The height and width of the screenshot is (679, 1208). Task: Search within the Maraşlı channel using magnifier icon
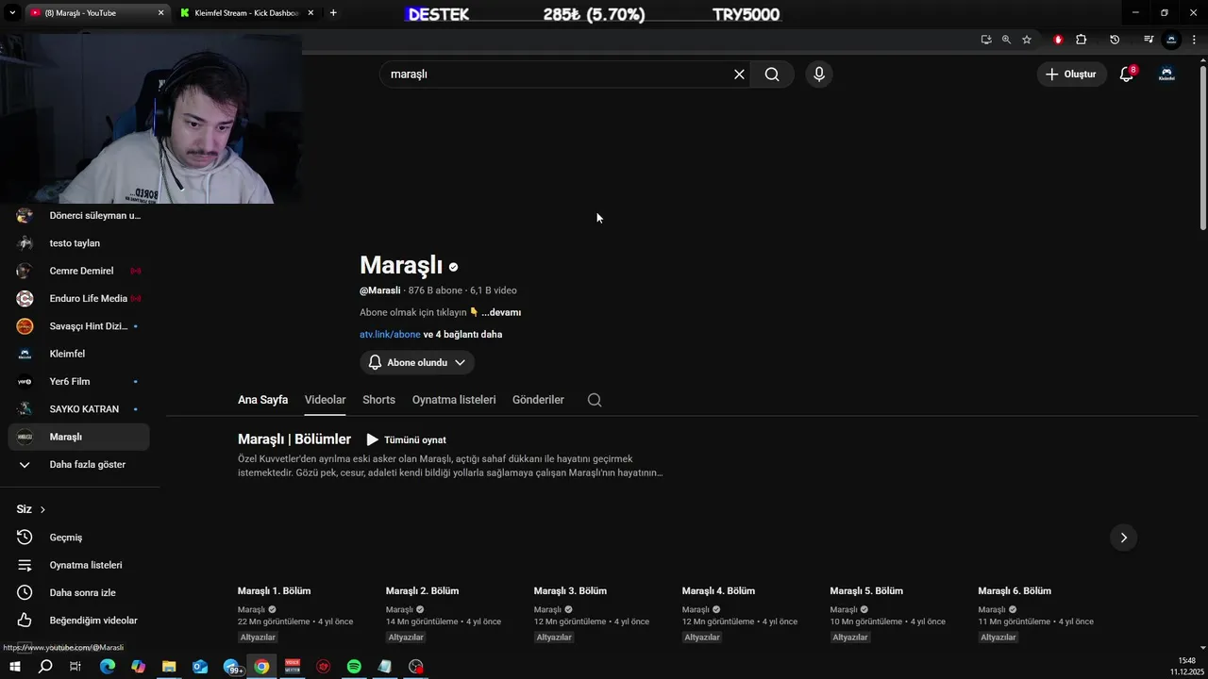click(x=595, y=400)
